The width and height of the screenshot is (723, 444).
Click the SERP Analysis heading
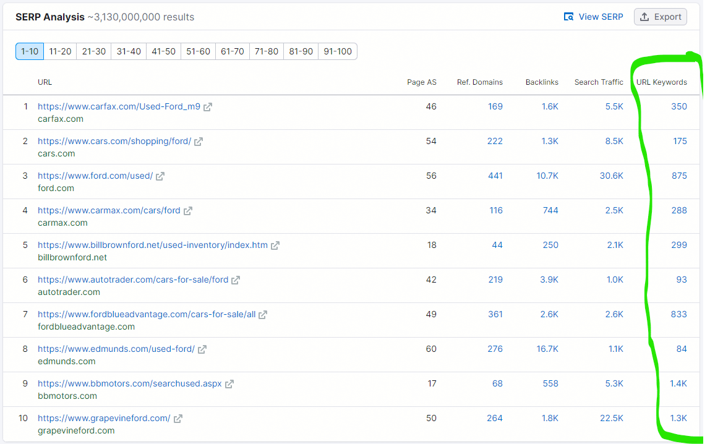tap(50, 17)
